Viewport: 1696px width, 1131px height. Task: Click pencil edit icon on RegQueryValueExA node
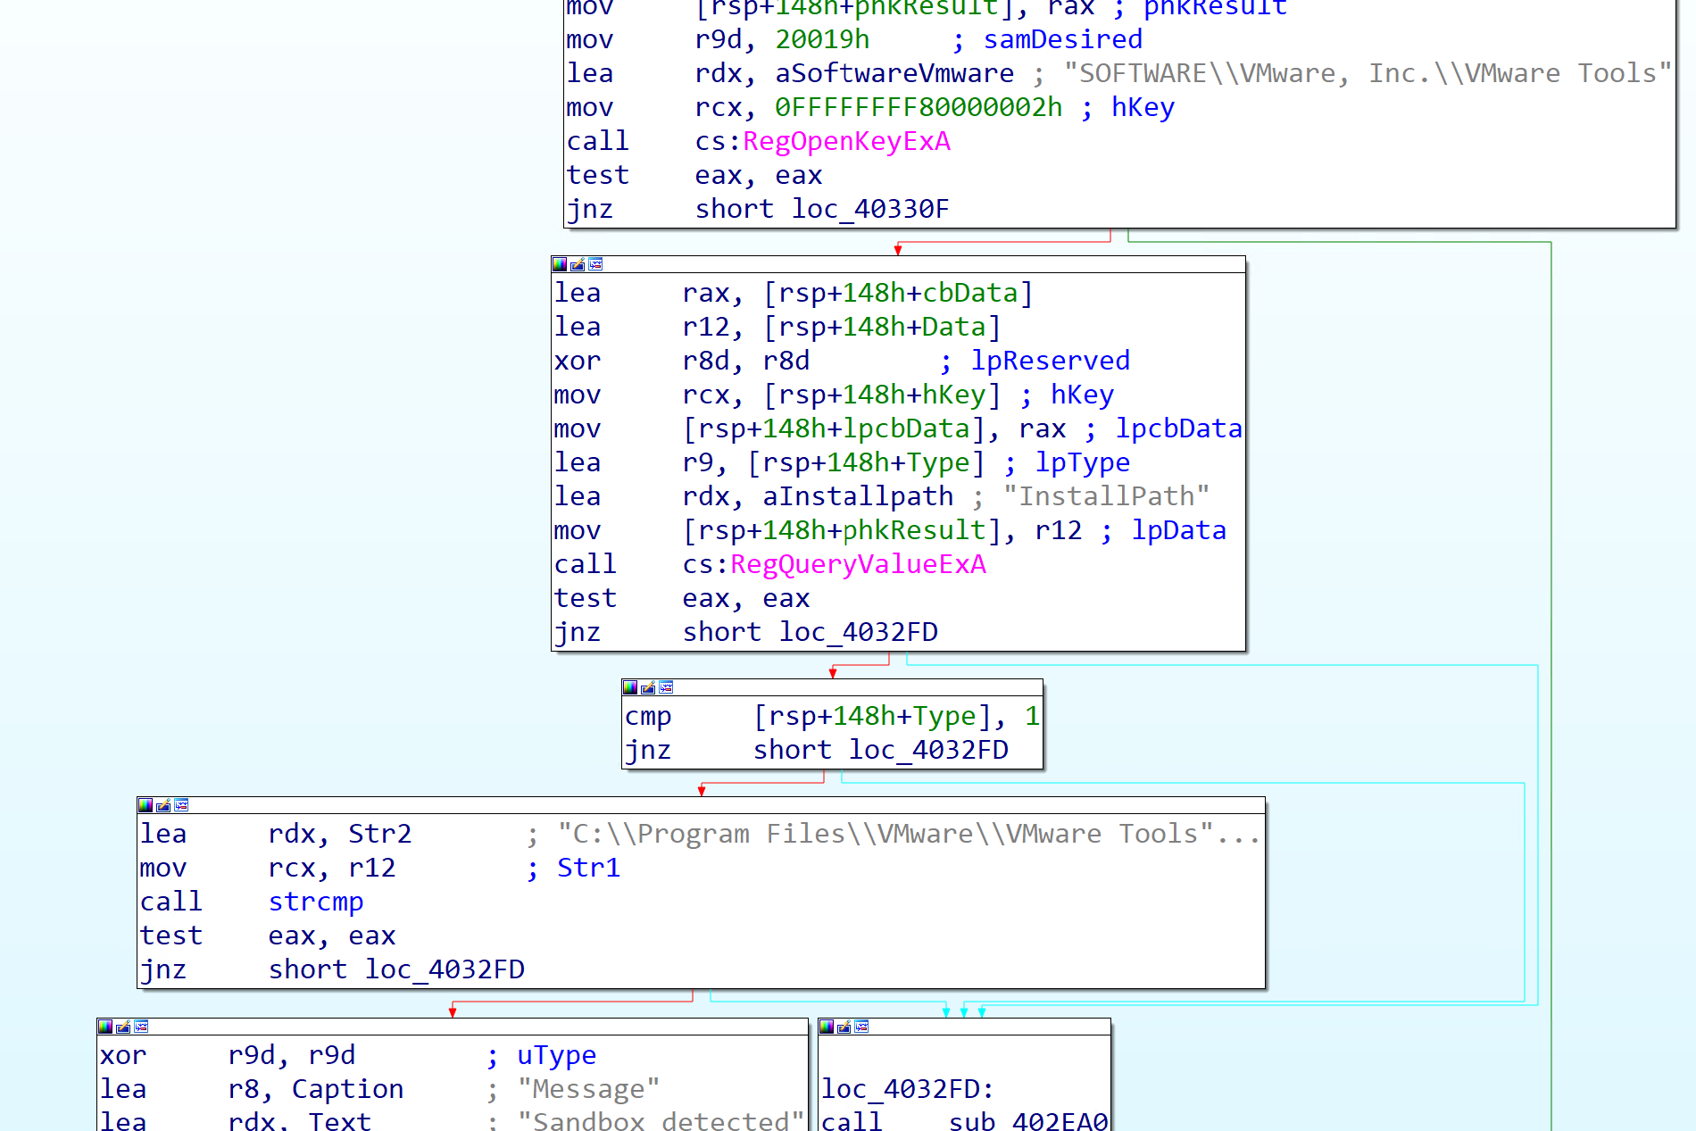[578, 264]
